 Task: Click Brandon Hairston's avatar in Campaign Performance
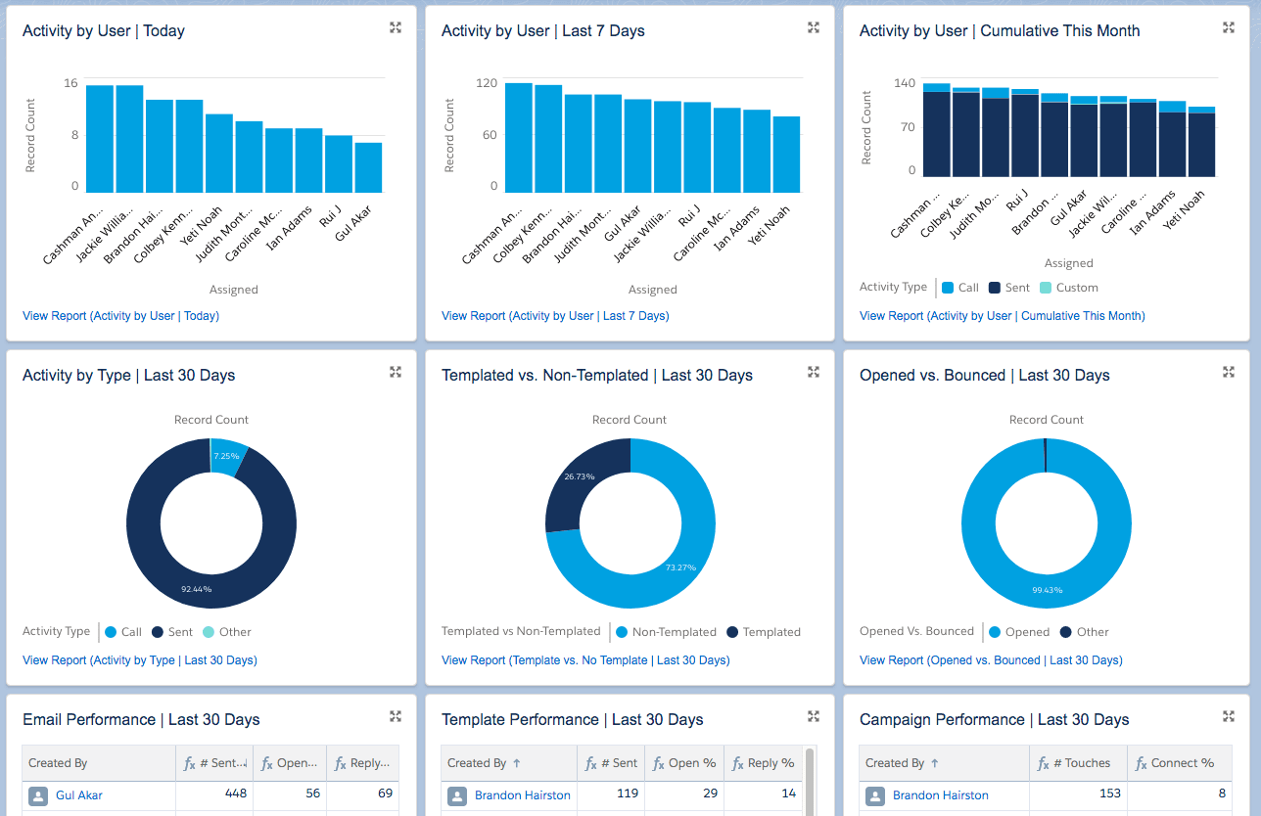click(874, 793)
